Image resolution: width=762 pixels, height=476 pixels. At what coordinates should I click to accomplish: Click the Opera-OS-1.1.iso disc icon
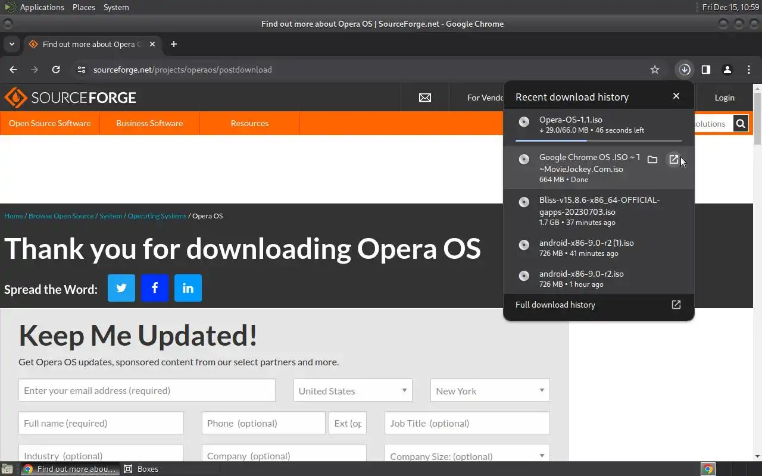tap(524, 122)
